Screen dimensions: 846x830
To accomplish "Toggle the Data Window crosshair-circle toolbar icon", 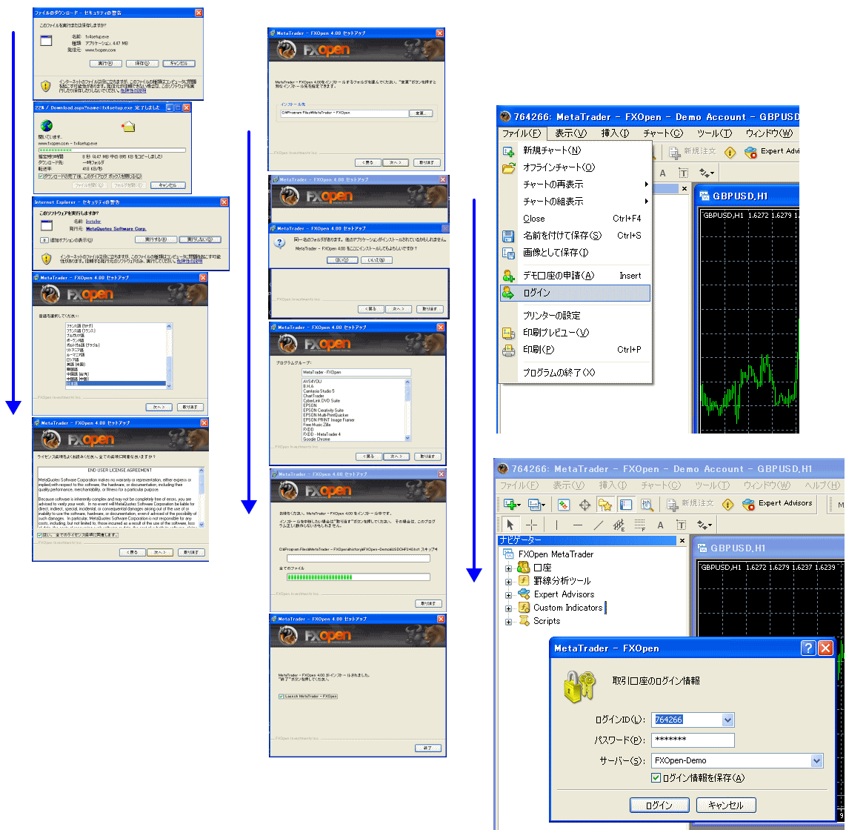I will pyautogui.click(x=584, y=505).
